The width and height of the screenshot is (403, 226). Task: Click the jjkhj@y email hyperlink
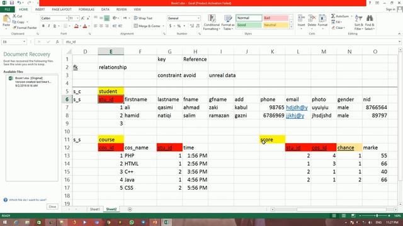point(295,116)
